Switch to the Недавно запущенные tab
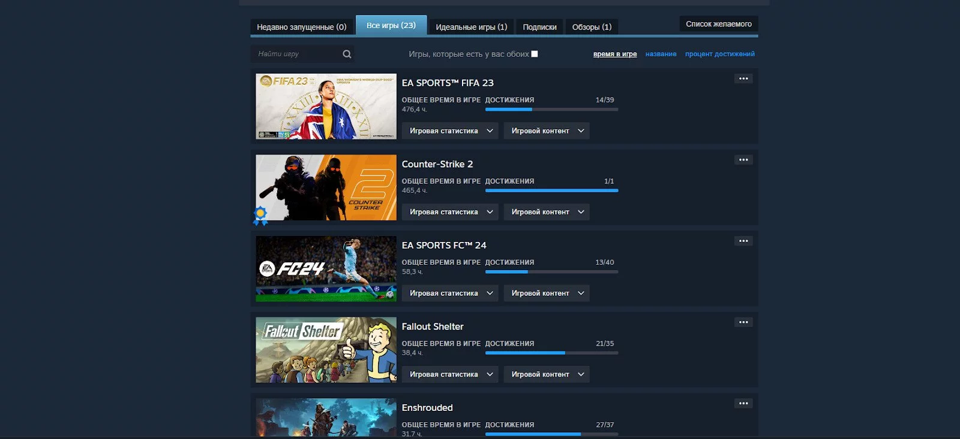Image resolution: width=960 pixels, height=439 pixels. (301, 27)
